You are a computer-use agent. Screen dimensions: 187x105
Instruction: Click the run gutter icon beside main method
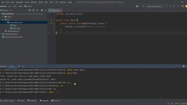[x=51, y=23]
